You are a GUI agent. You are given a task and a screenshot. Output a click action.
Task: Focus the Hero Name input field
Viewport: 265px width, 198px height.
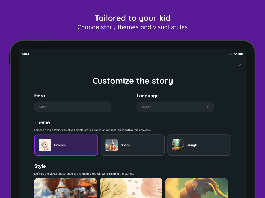click(x=73, y=107)
